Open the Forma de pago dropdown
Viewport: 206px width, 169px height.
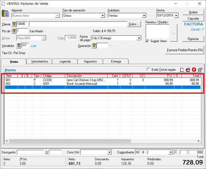click(x=139, y=38)
